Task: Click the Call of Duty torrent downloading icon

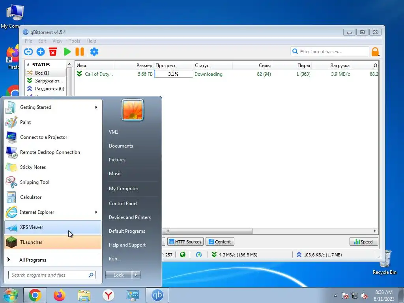Action: (x=79, y=74)
